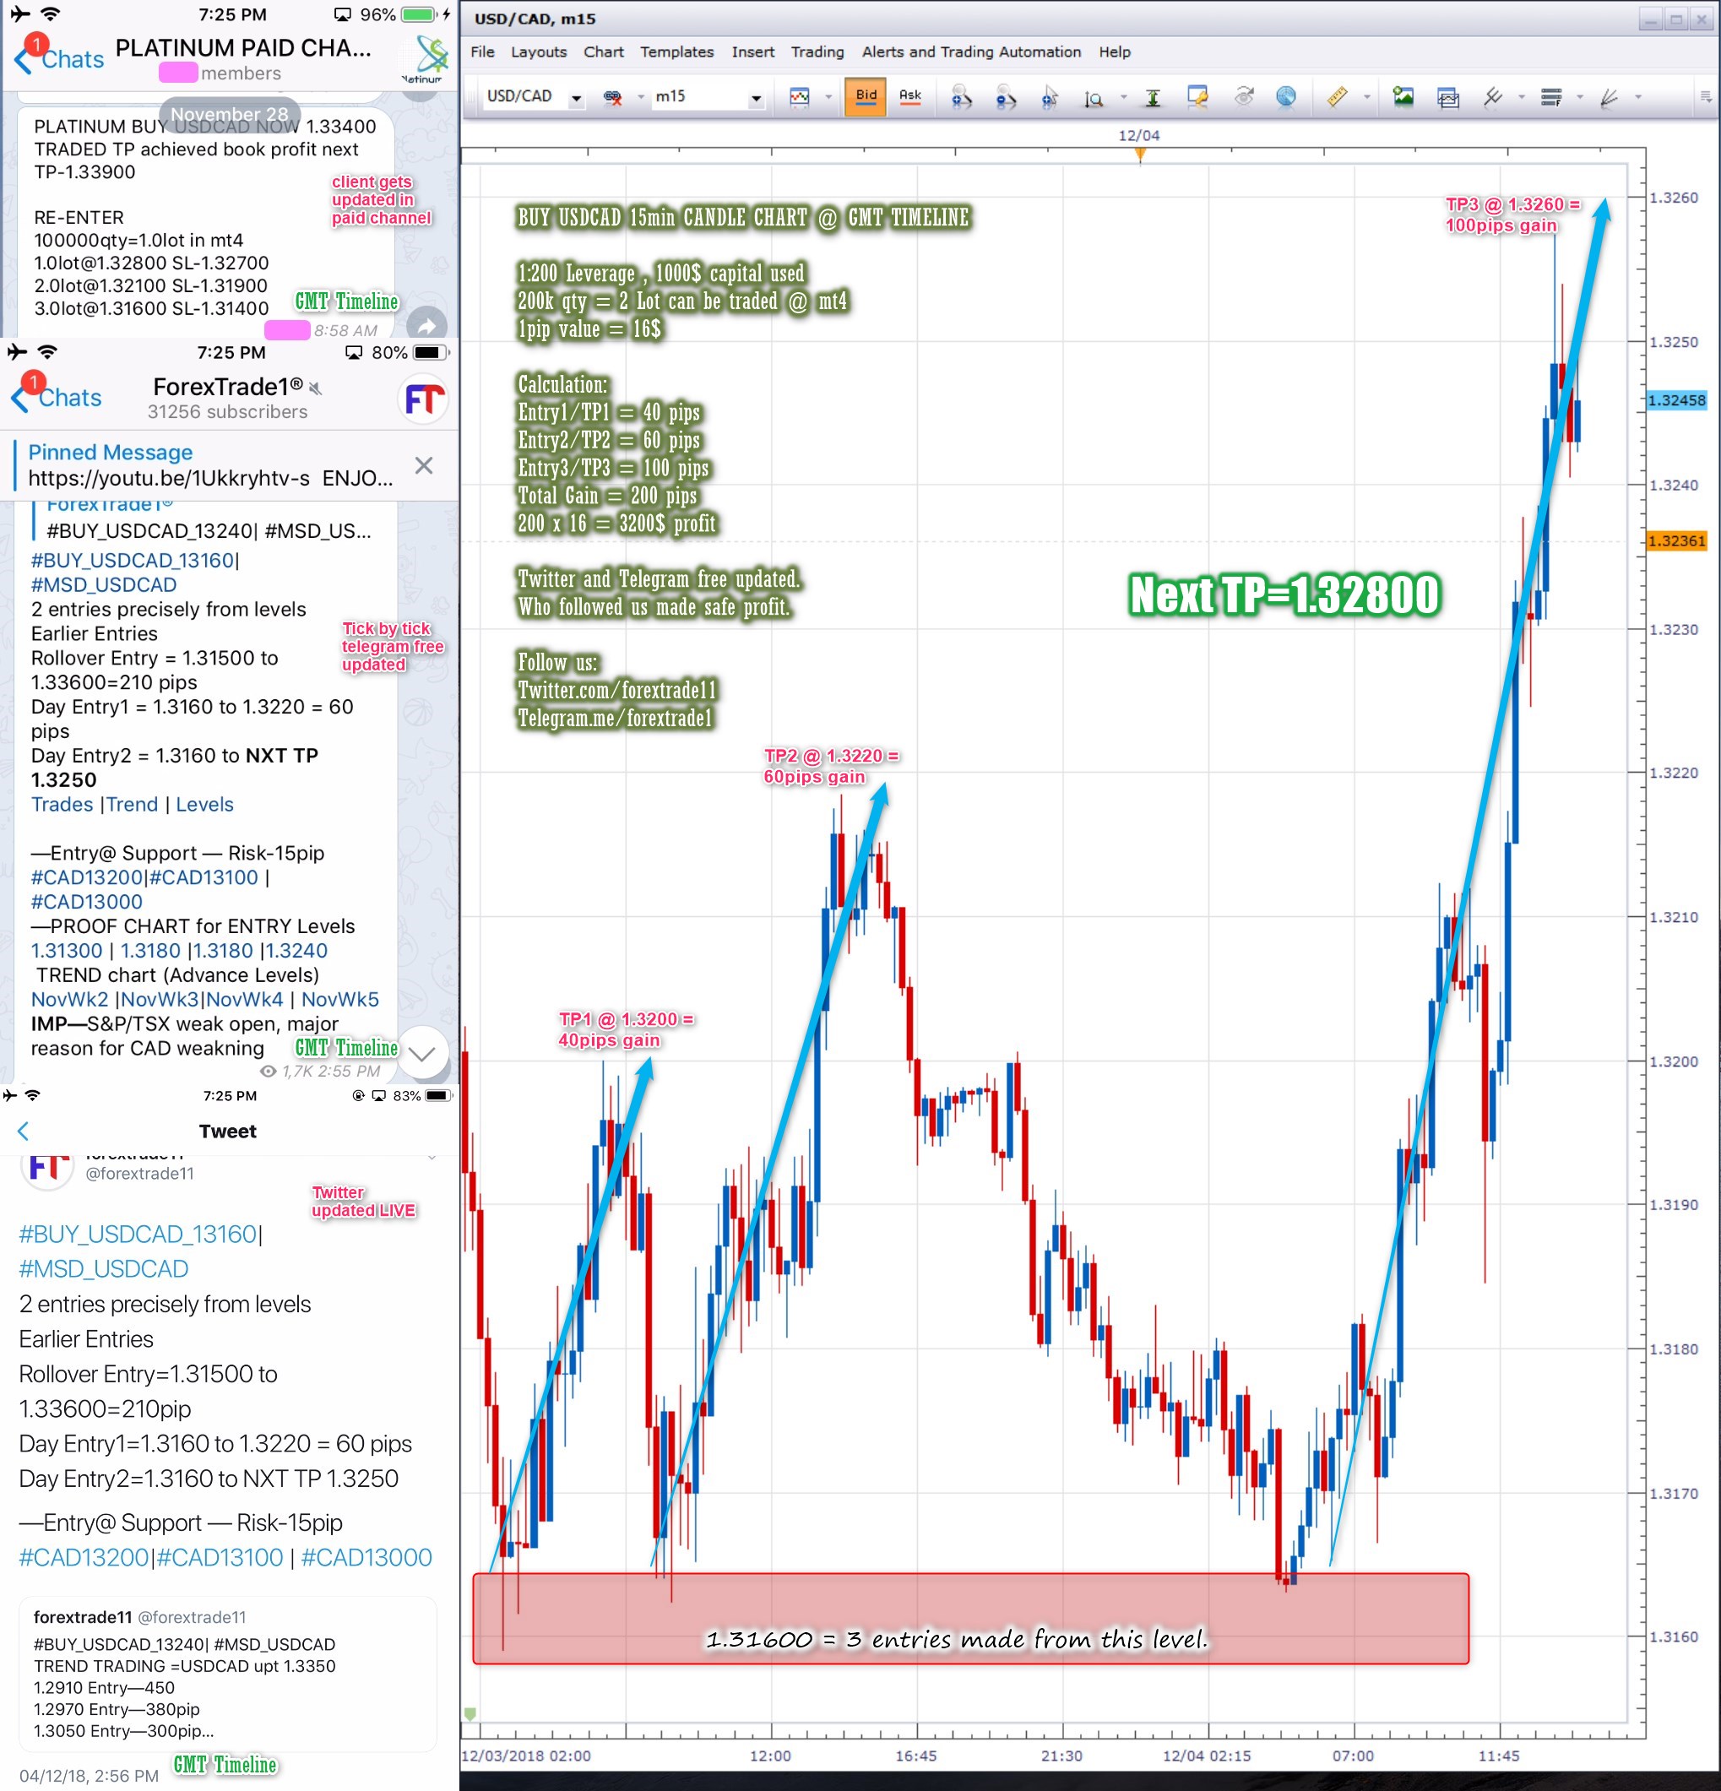Select the fan lines drawing tool
1721x1791 pixels.
click(1610, 97)
